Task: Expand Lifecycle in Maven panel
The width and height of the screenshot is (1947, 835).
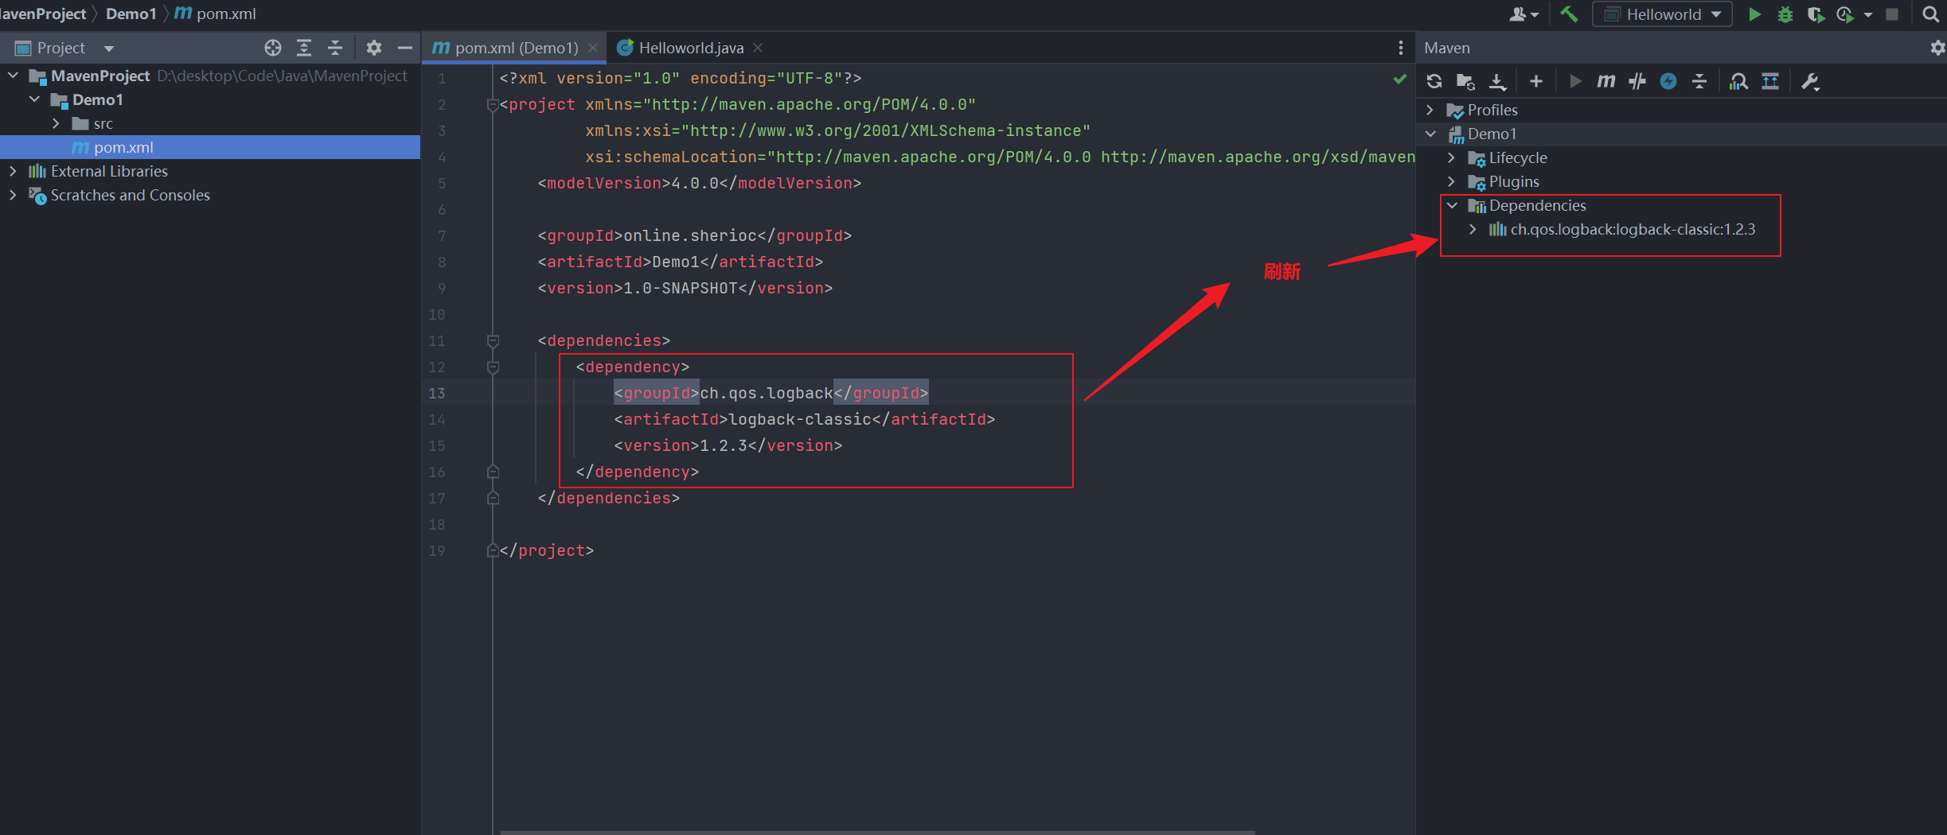Action: pos(1452,157)
